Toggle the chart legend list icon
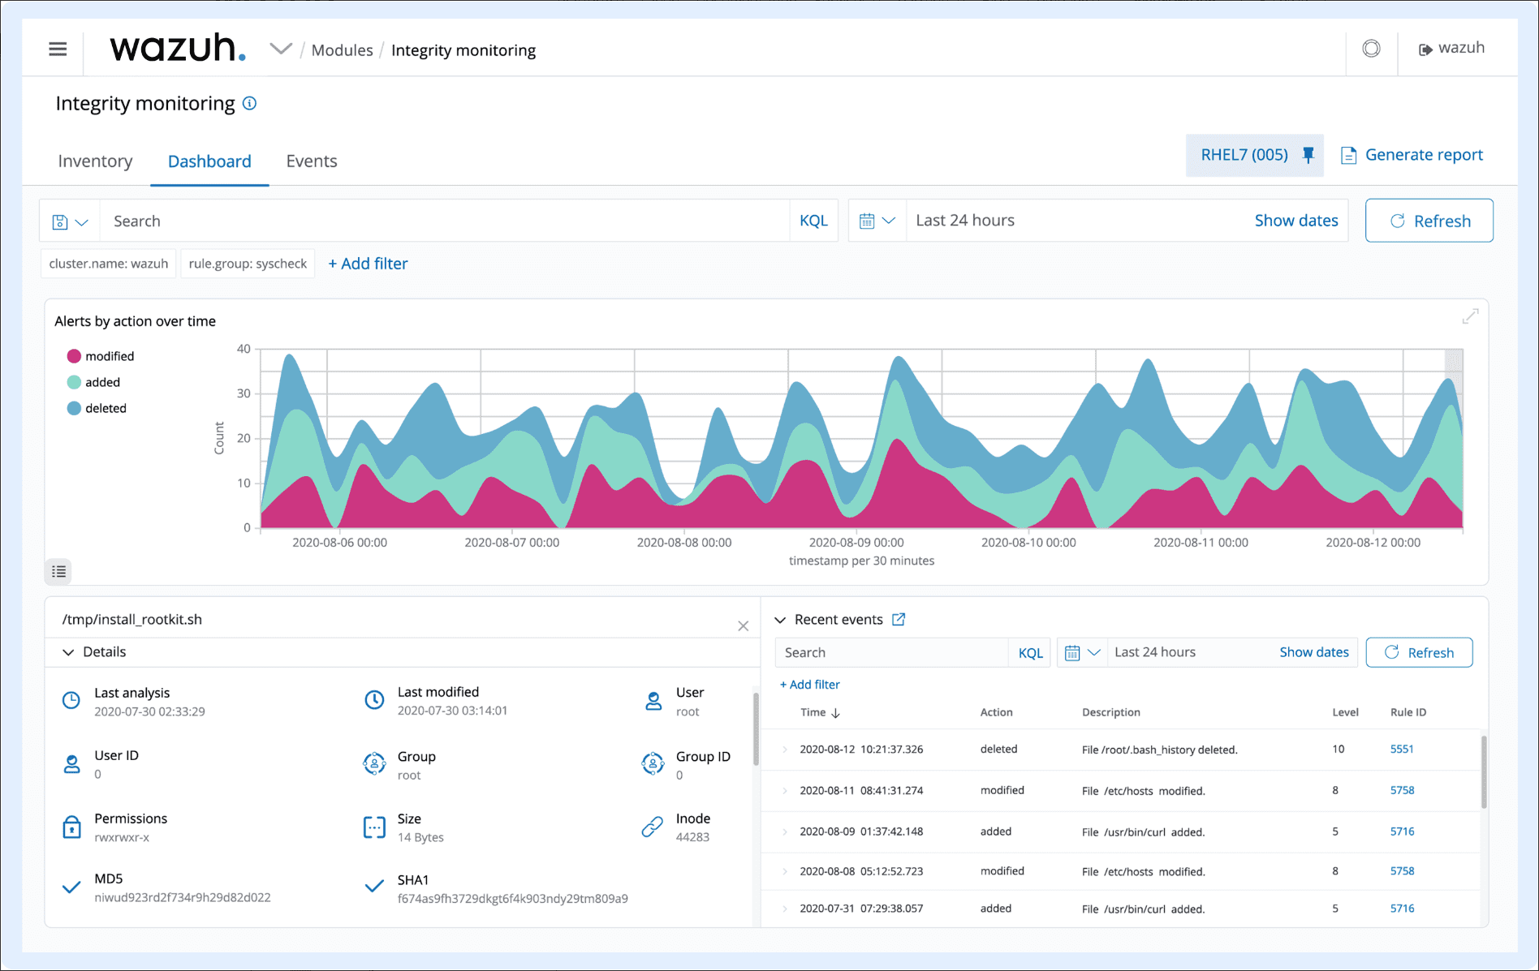 tap(59, 572)
